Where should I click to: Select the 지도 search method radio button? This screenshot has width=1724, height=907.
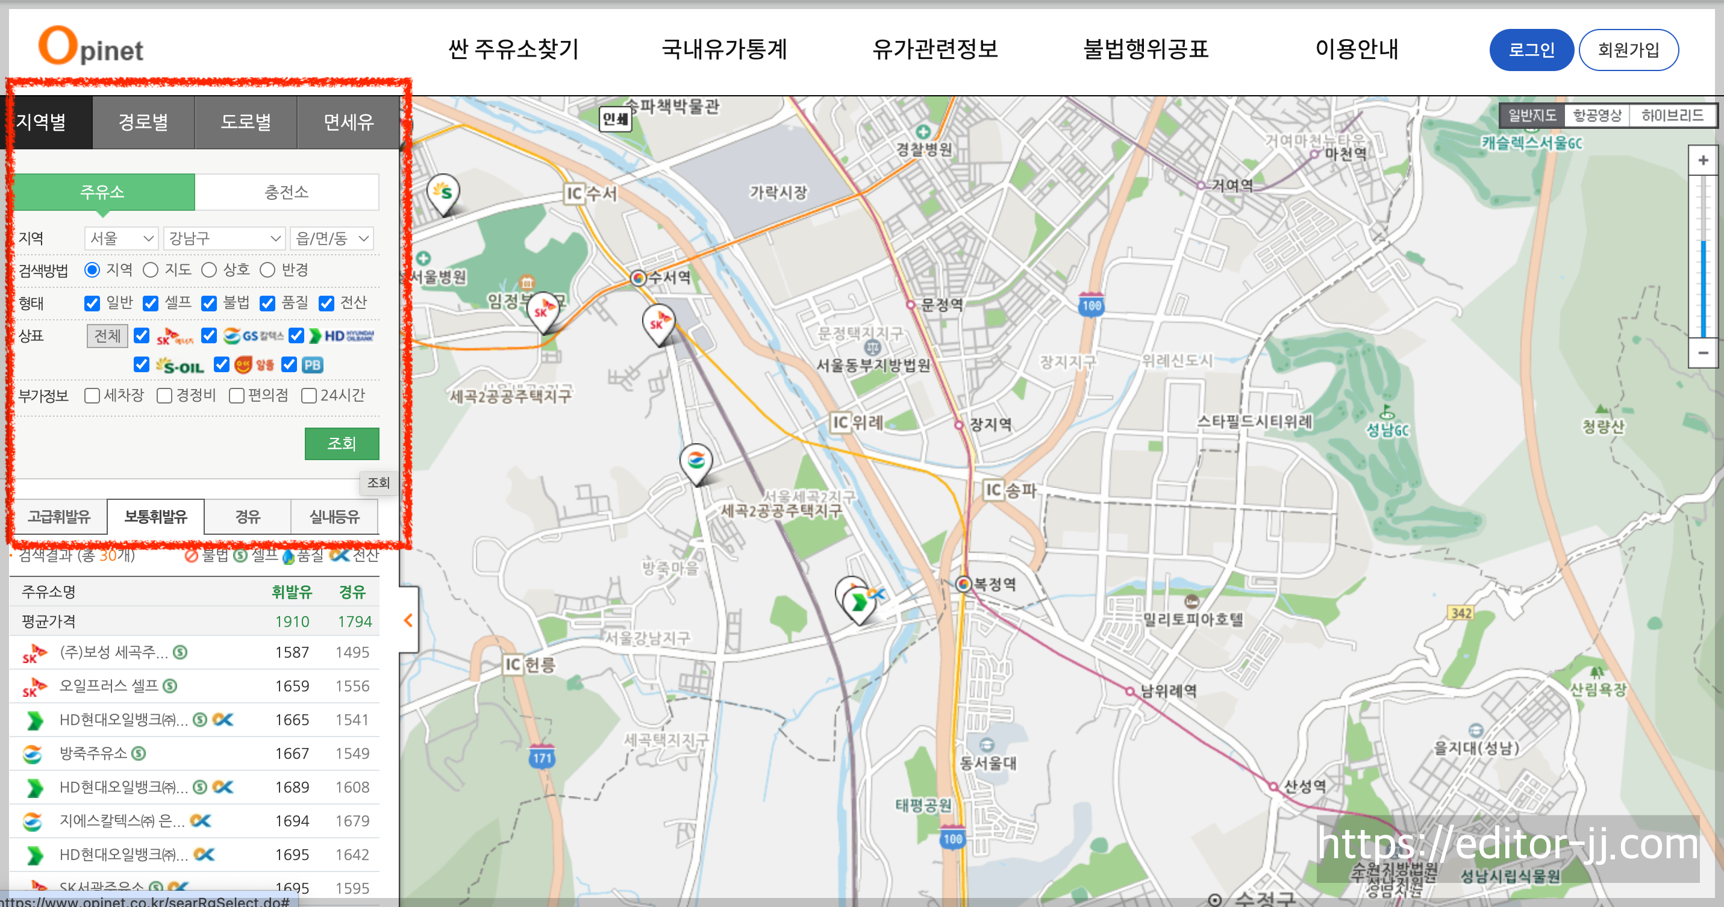pyautogui.click(x=151, y=270)
